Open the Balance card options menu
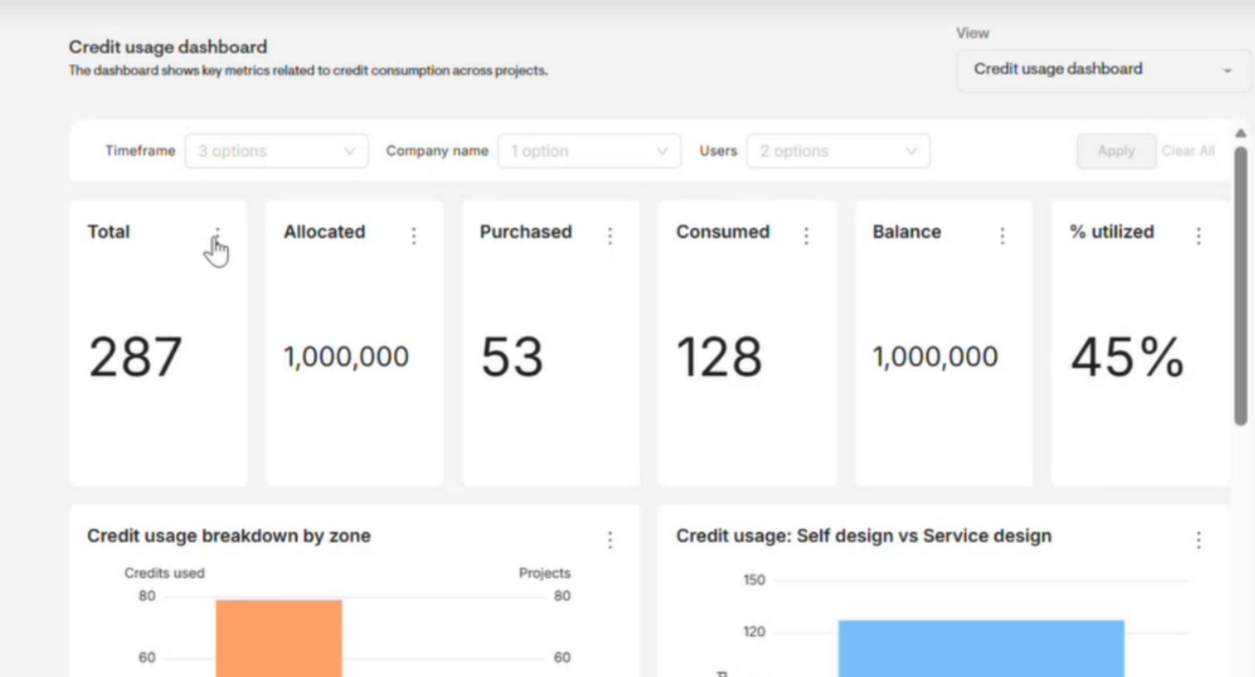1255x677 pixels. pyautogui.click(x=1002, y=236)
